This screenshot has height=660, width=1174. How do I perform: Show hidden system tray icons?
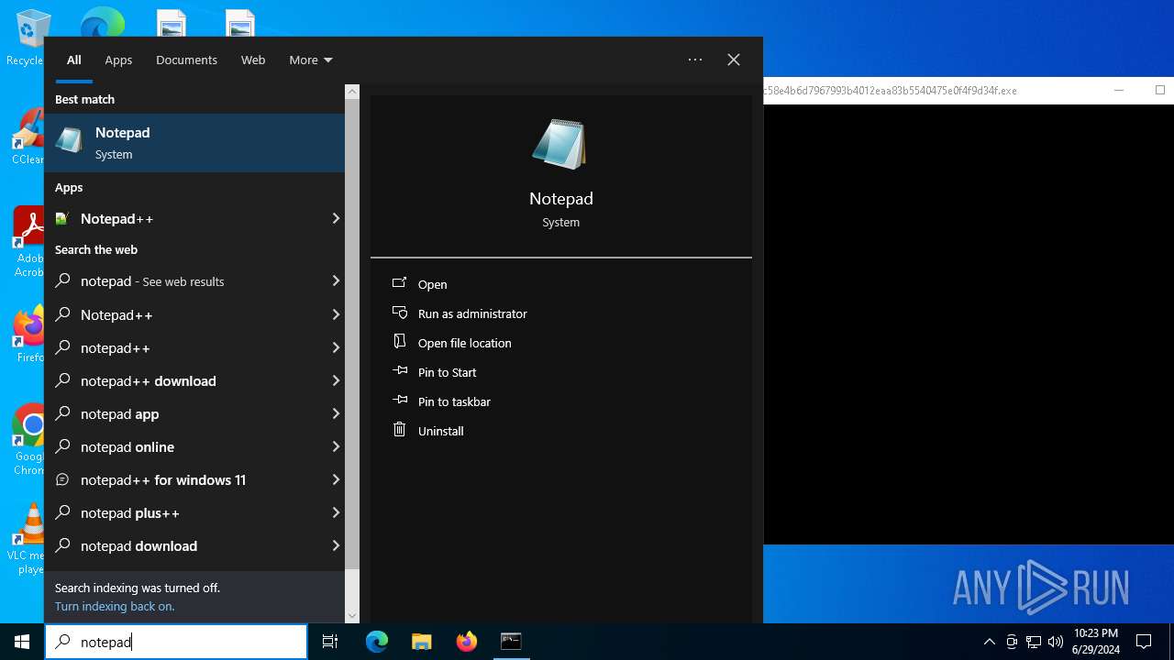[989, 642]
